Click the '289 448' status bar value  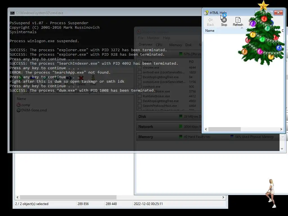point(111,204)
